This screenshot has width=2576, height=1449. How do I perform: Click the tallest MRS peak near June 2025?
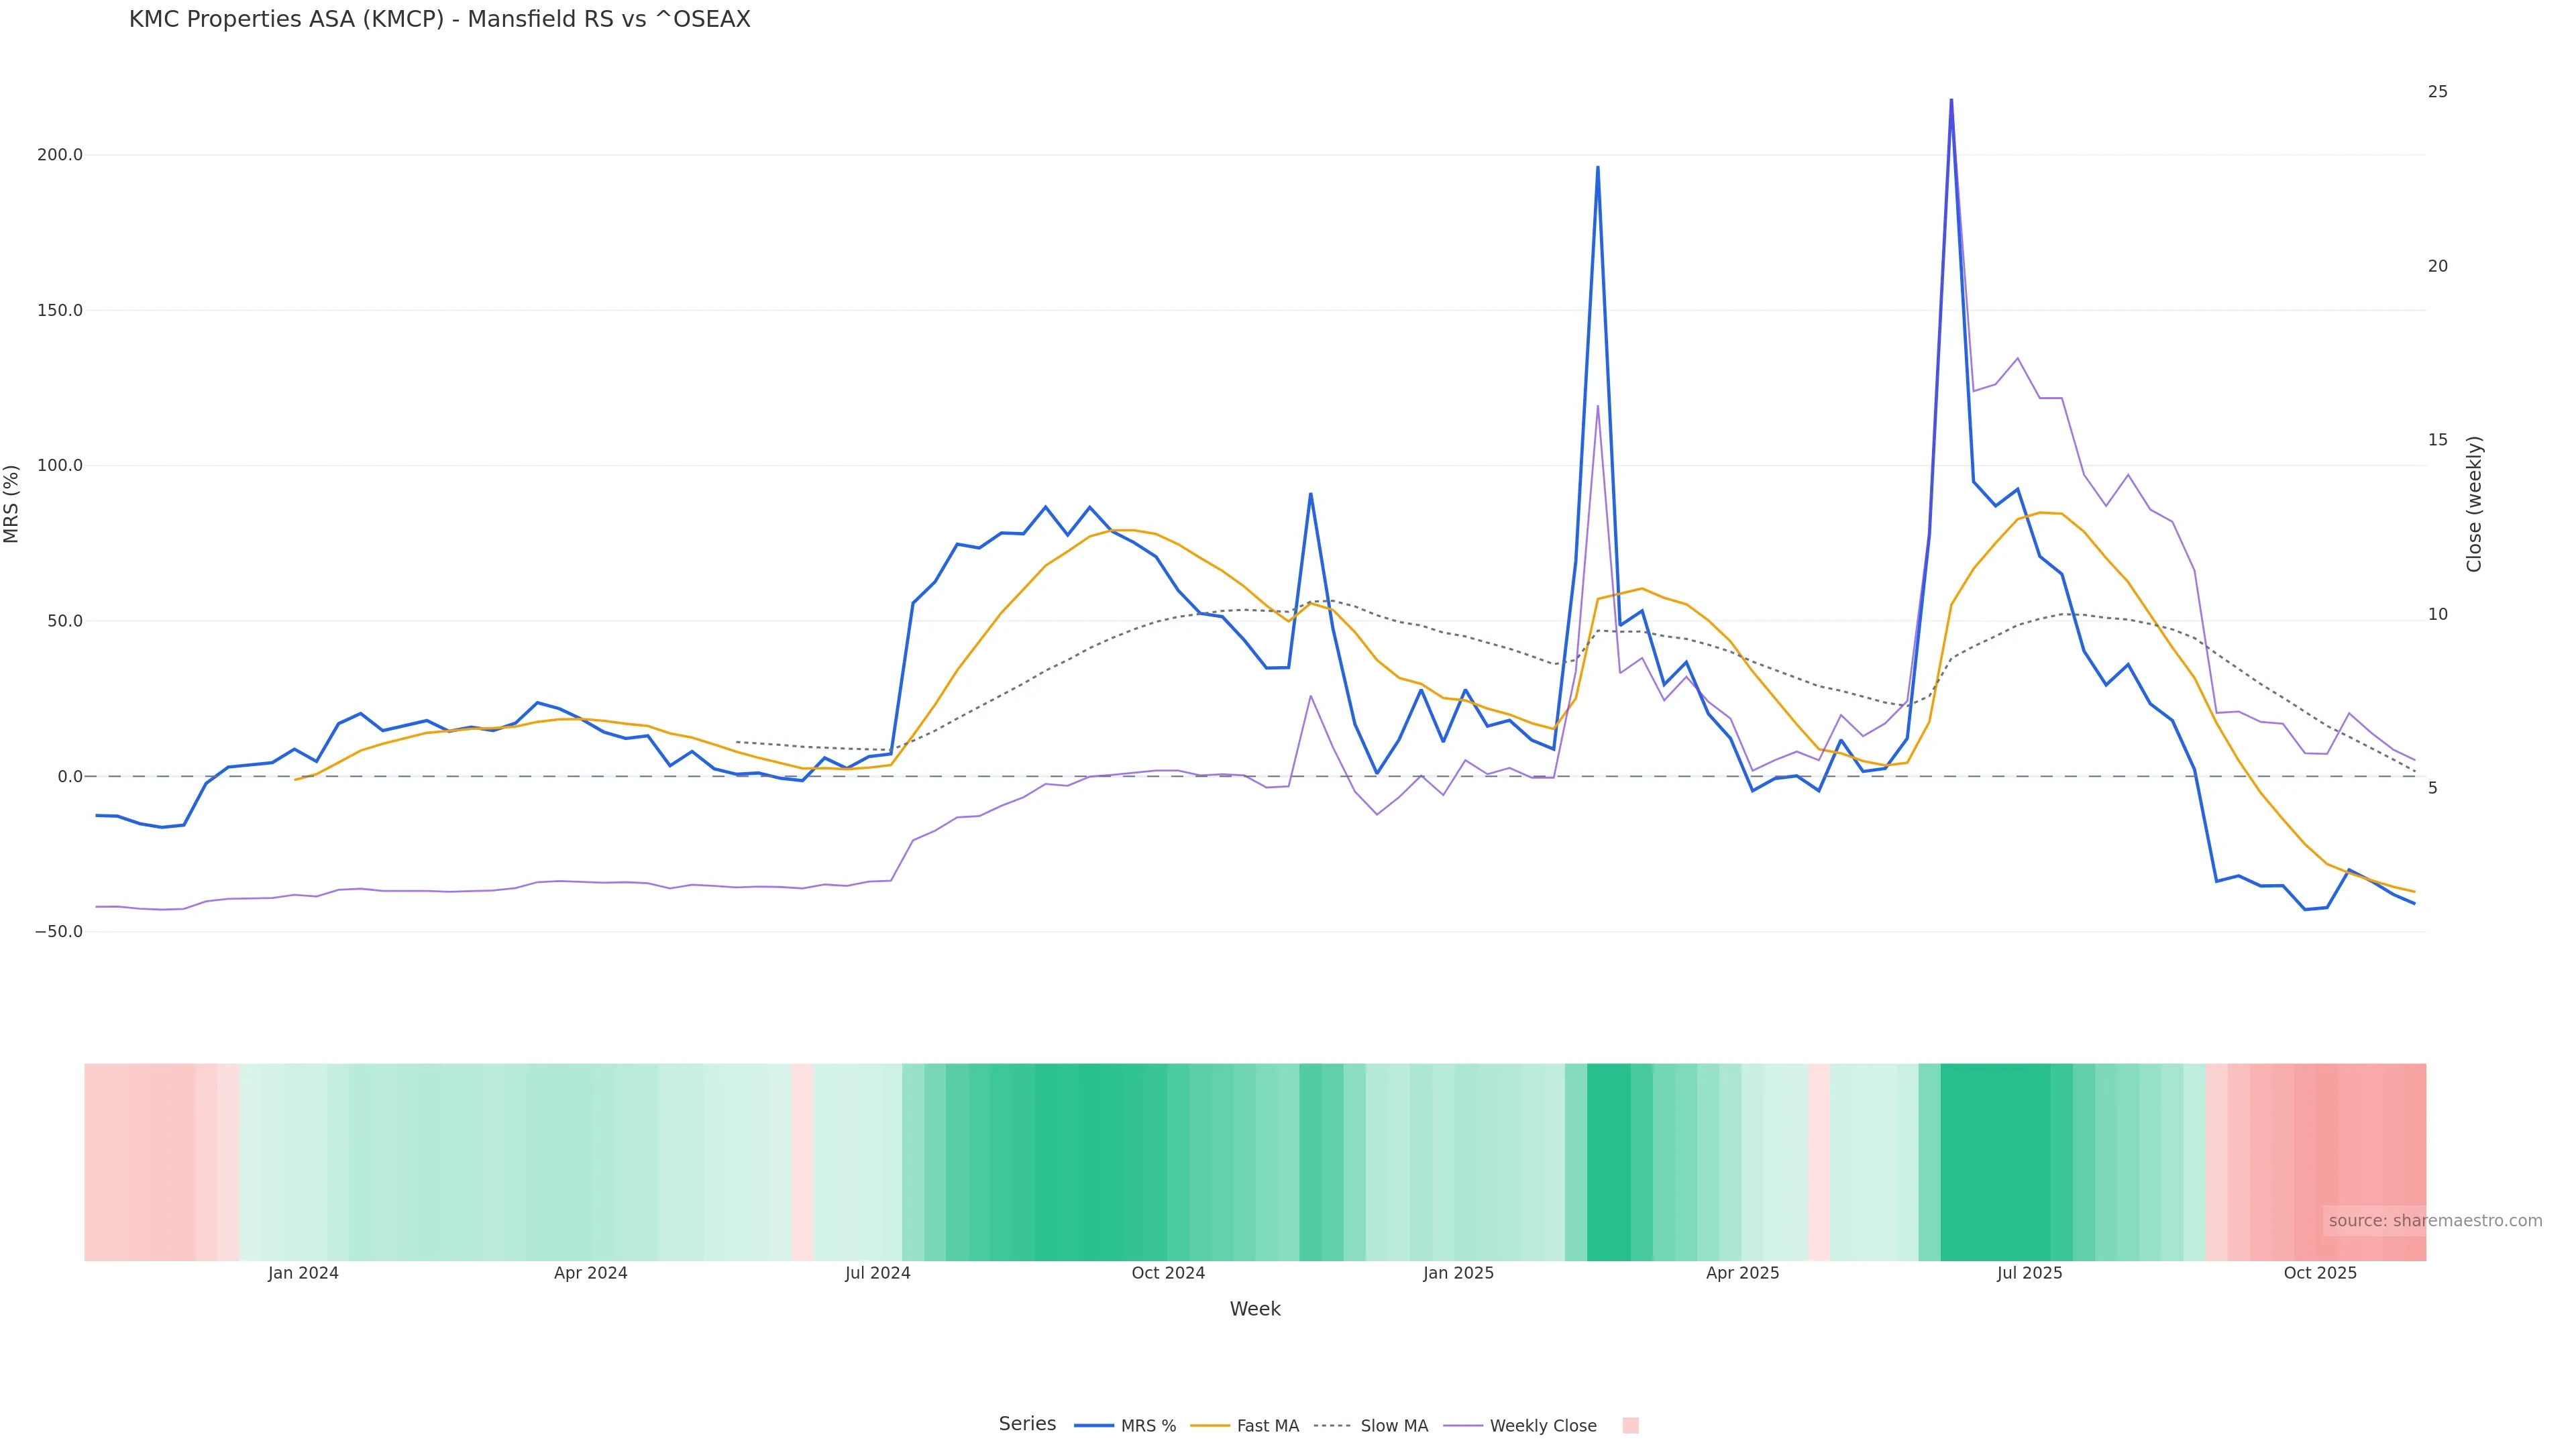(1951, 100)
